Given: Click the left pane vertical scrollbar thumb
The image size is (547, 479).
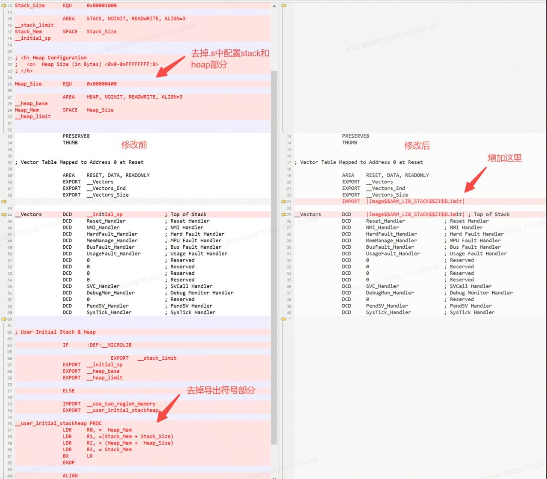Looking at the screenshot, I should click(x=274, y=258).
